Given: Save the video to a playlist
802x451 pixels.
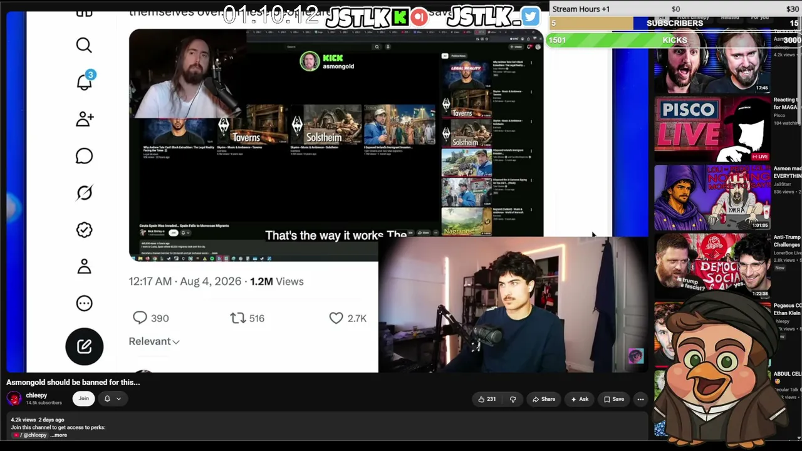Looking at the screenshot, I should [613, 399].
